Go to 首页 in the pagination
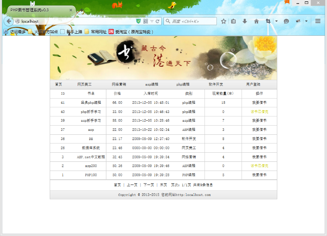The image size is (327, 236). tap(117, 185)
